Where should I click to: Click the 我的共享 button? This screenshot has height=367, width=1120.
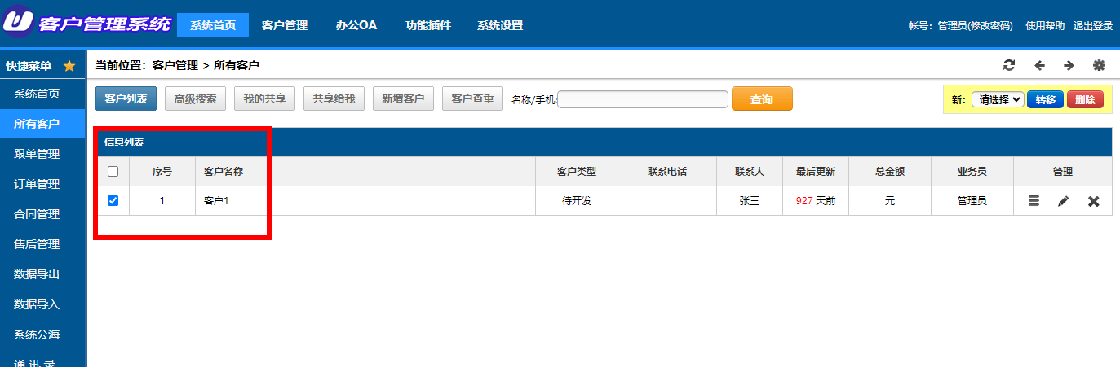pos(264,98)
